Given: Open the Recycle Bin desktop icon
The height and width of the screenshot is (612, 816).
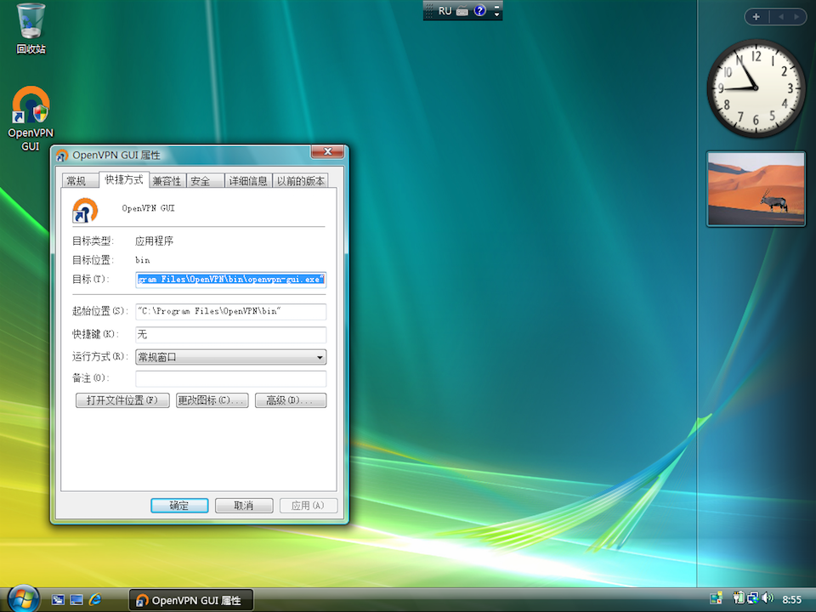Looking at the screenshot, I should (31, 29).
